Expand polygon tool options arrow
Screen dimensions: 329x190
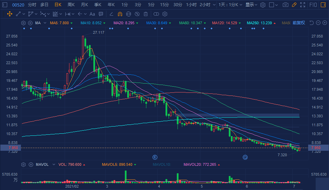[36, 14]
